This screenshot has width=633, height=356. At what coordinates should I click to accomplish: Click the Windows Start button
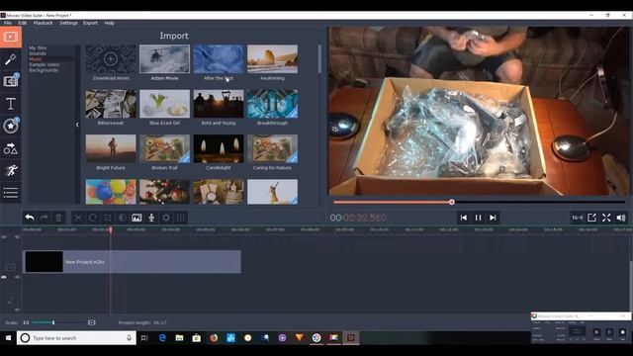(x=8, y=338)
